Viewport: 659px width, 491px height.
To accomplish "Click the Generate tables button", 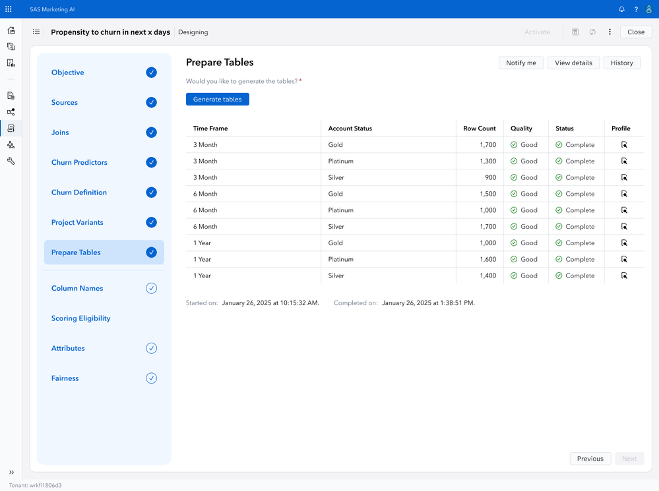I will click(x=217, y=99).
